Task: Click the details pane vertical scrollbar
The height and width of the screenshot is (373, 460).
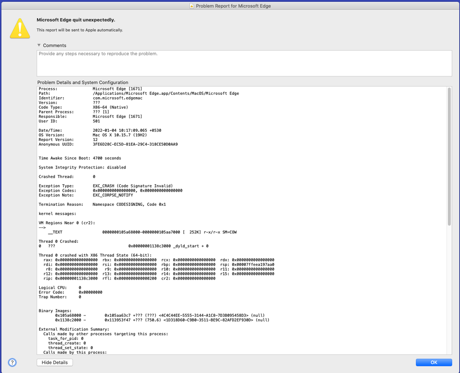Action: point(449,157)
